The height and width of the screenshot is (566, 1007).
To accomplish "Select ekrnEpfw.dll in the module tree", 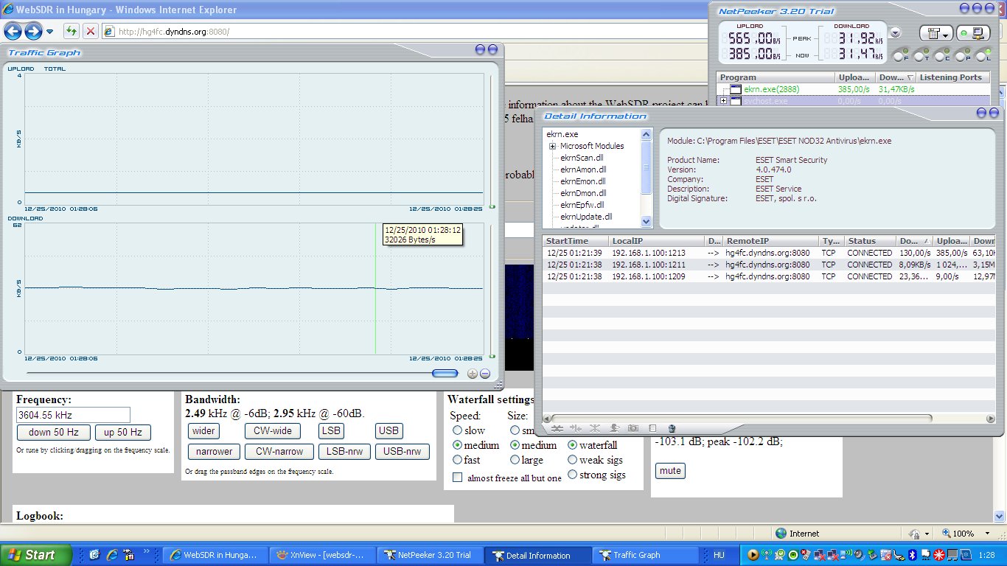I will [x=582, y=205].
